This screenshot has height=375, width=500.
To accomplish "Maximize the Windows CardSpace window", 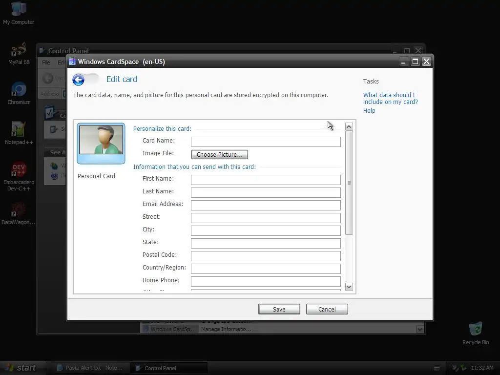I will point(415,62).
